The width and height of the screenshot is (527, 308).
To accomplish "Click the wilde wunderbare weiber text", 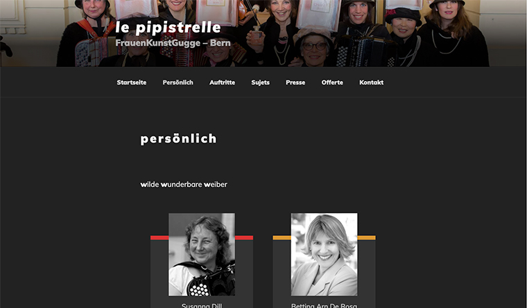I will [x=184, y=184].
